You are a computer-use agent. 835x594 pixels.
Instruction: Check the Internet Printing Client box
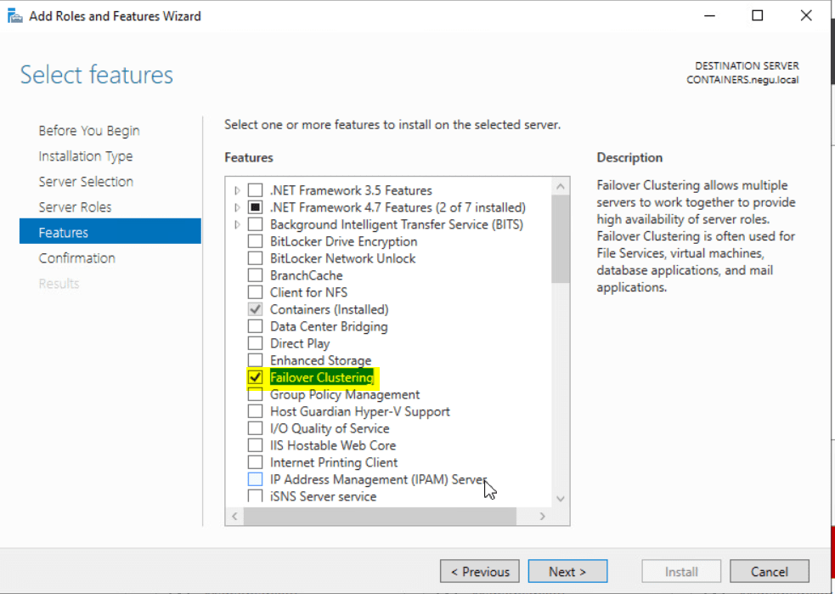tap(256, 462)
